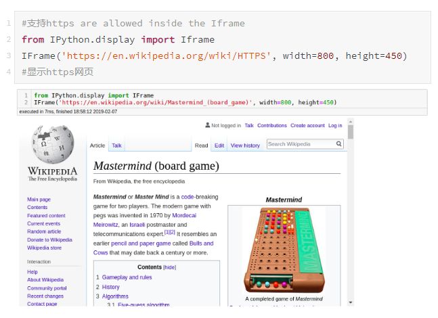Screen dimensions: 438x318
Task: Select the Read tab
Action: pos(201,145)
